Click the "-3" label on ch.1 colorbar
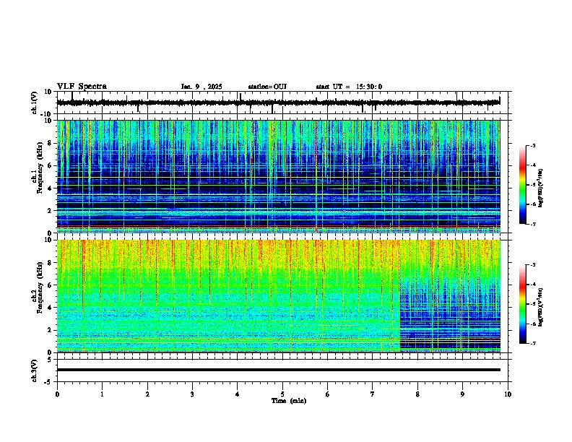 point(532,145)
